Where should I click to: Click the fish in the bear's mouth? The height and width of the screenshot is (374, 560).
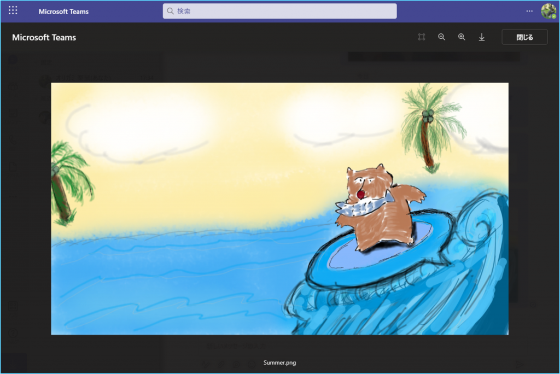point(360,206)
